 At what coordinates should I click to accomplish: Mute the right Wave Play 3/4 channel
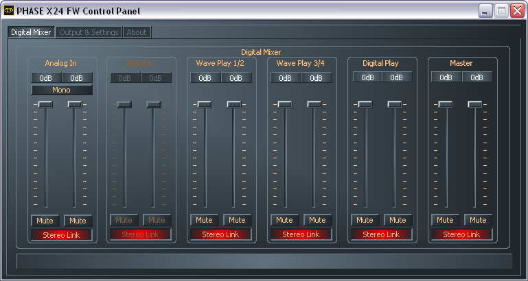[317, 220]
